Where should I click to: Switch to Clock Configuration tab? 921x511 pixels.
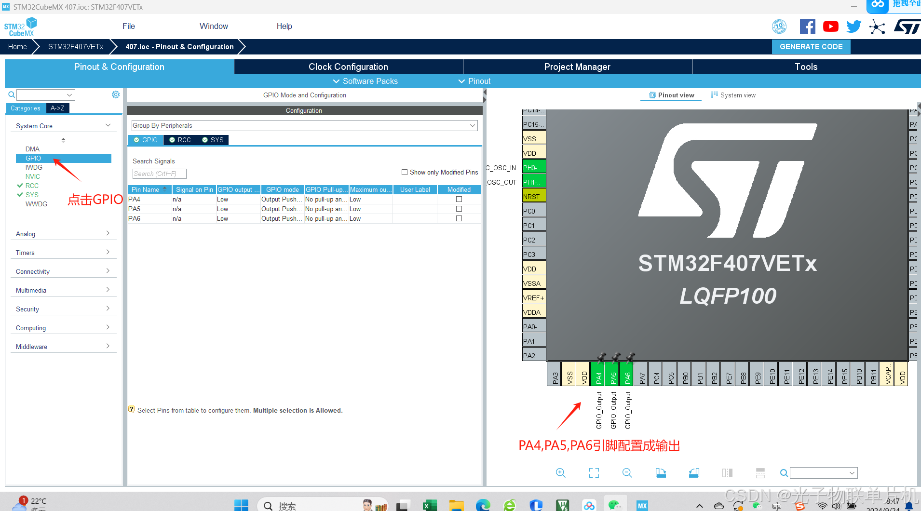point(348,67)
